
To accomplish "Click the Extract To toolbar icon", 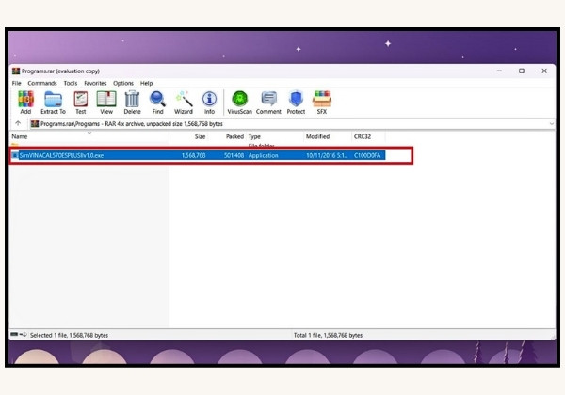I will 53,103.
